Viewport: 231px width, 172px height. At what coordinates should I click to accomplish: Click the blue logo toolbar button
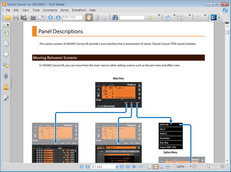coord(214,18)
